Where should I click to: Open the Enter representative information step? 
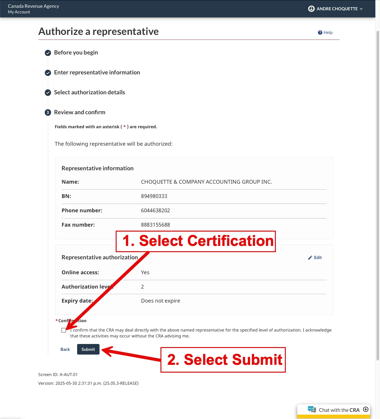click(97, 73)
